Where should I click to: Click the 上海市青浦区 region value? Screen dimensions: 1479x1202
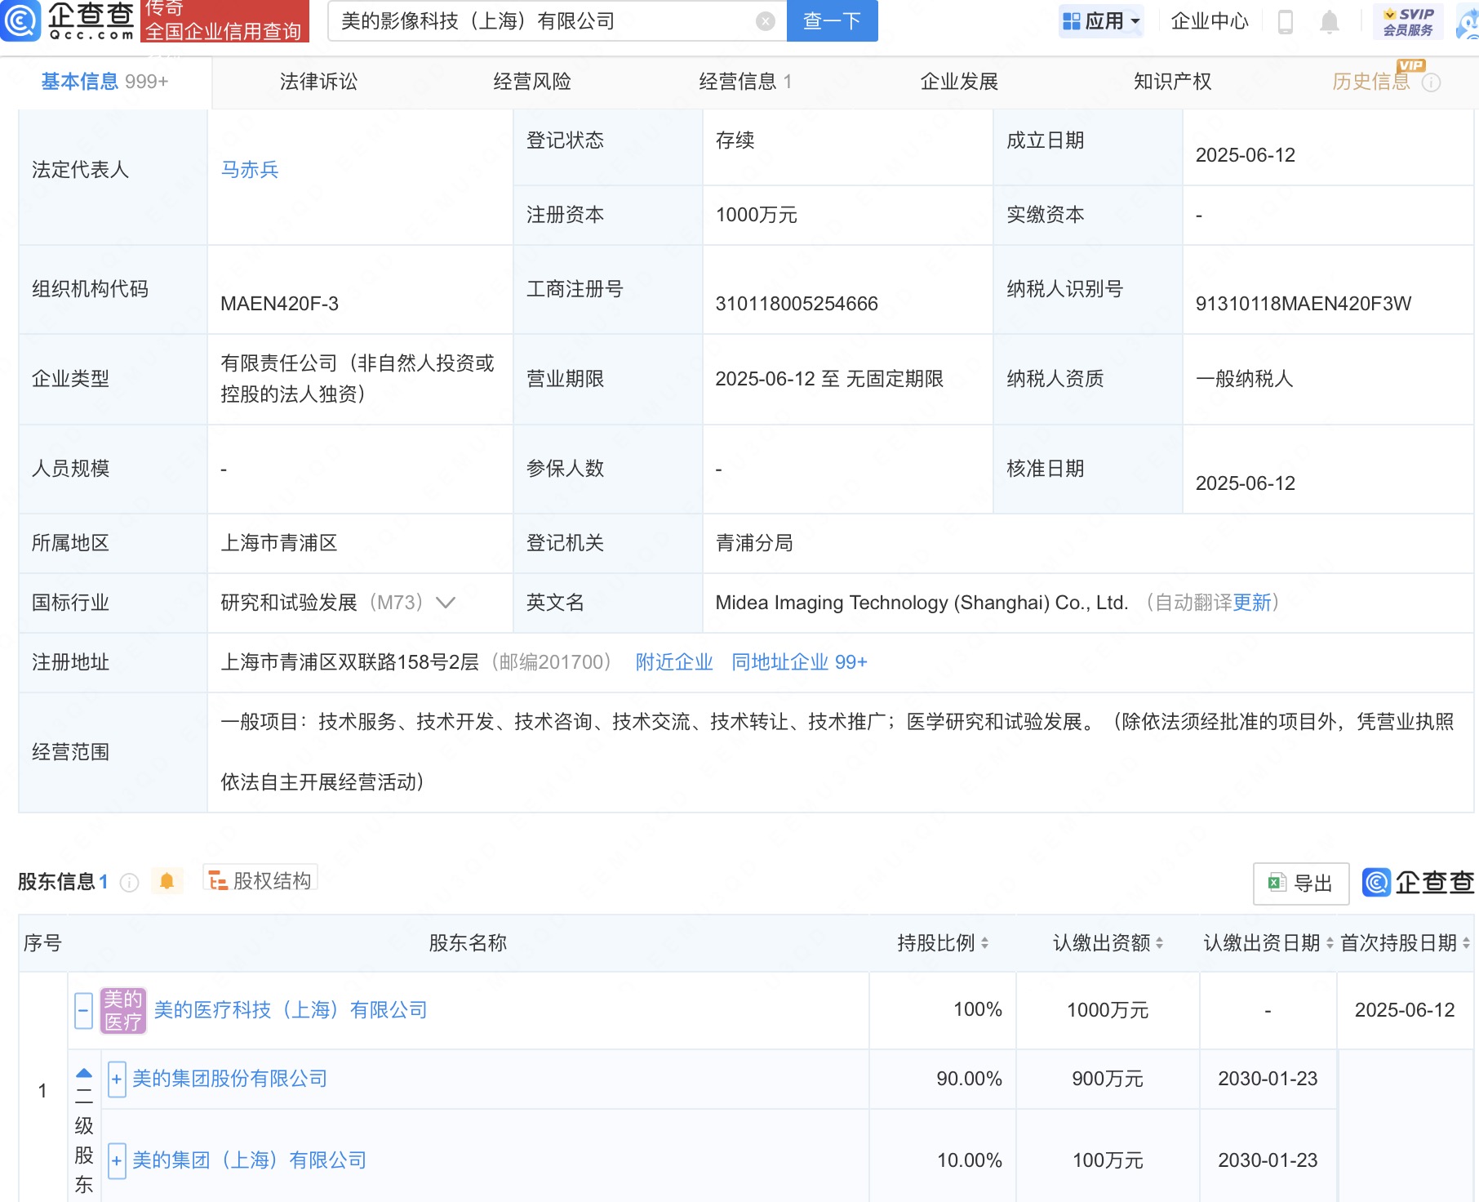tap(279, 543)
